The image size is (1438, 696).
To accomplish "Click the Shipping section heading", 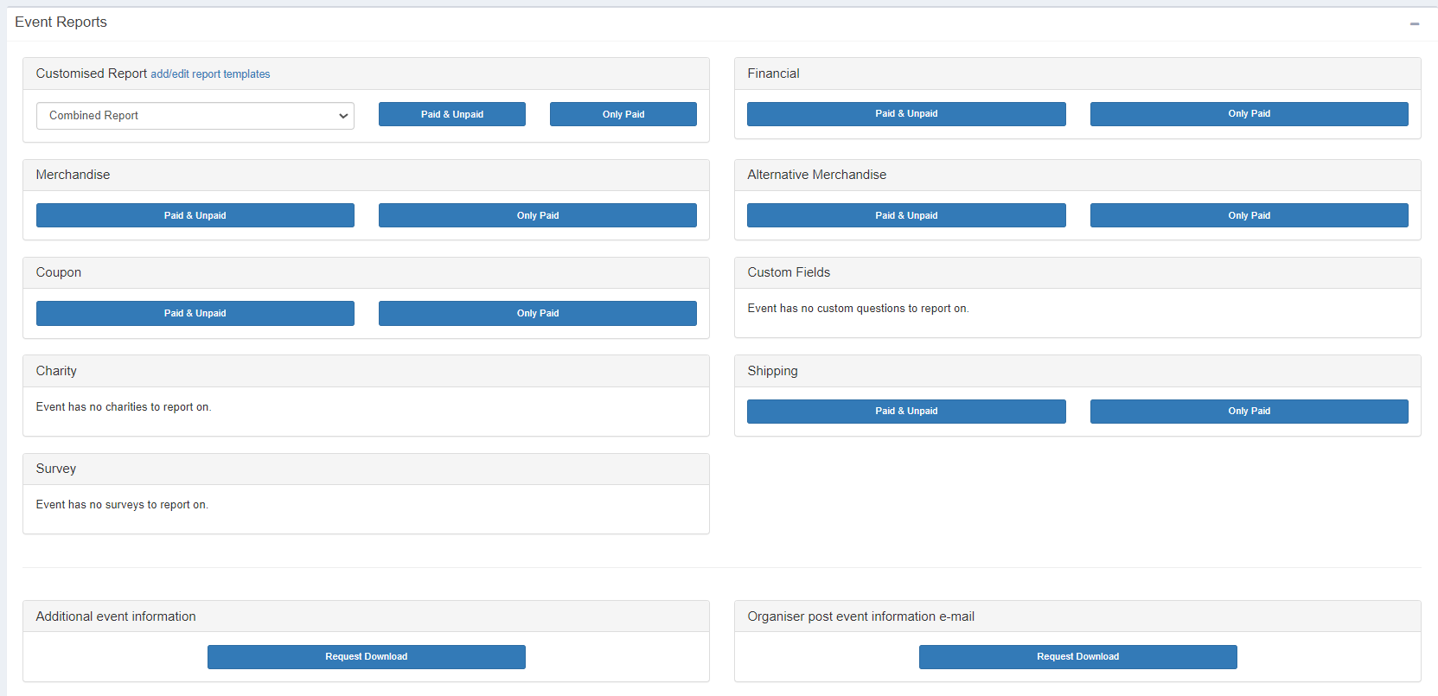I will pos(773,371).
